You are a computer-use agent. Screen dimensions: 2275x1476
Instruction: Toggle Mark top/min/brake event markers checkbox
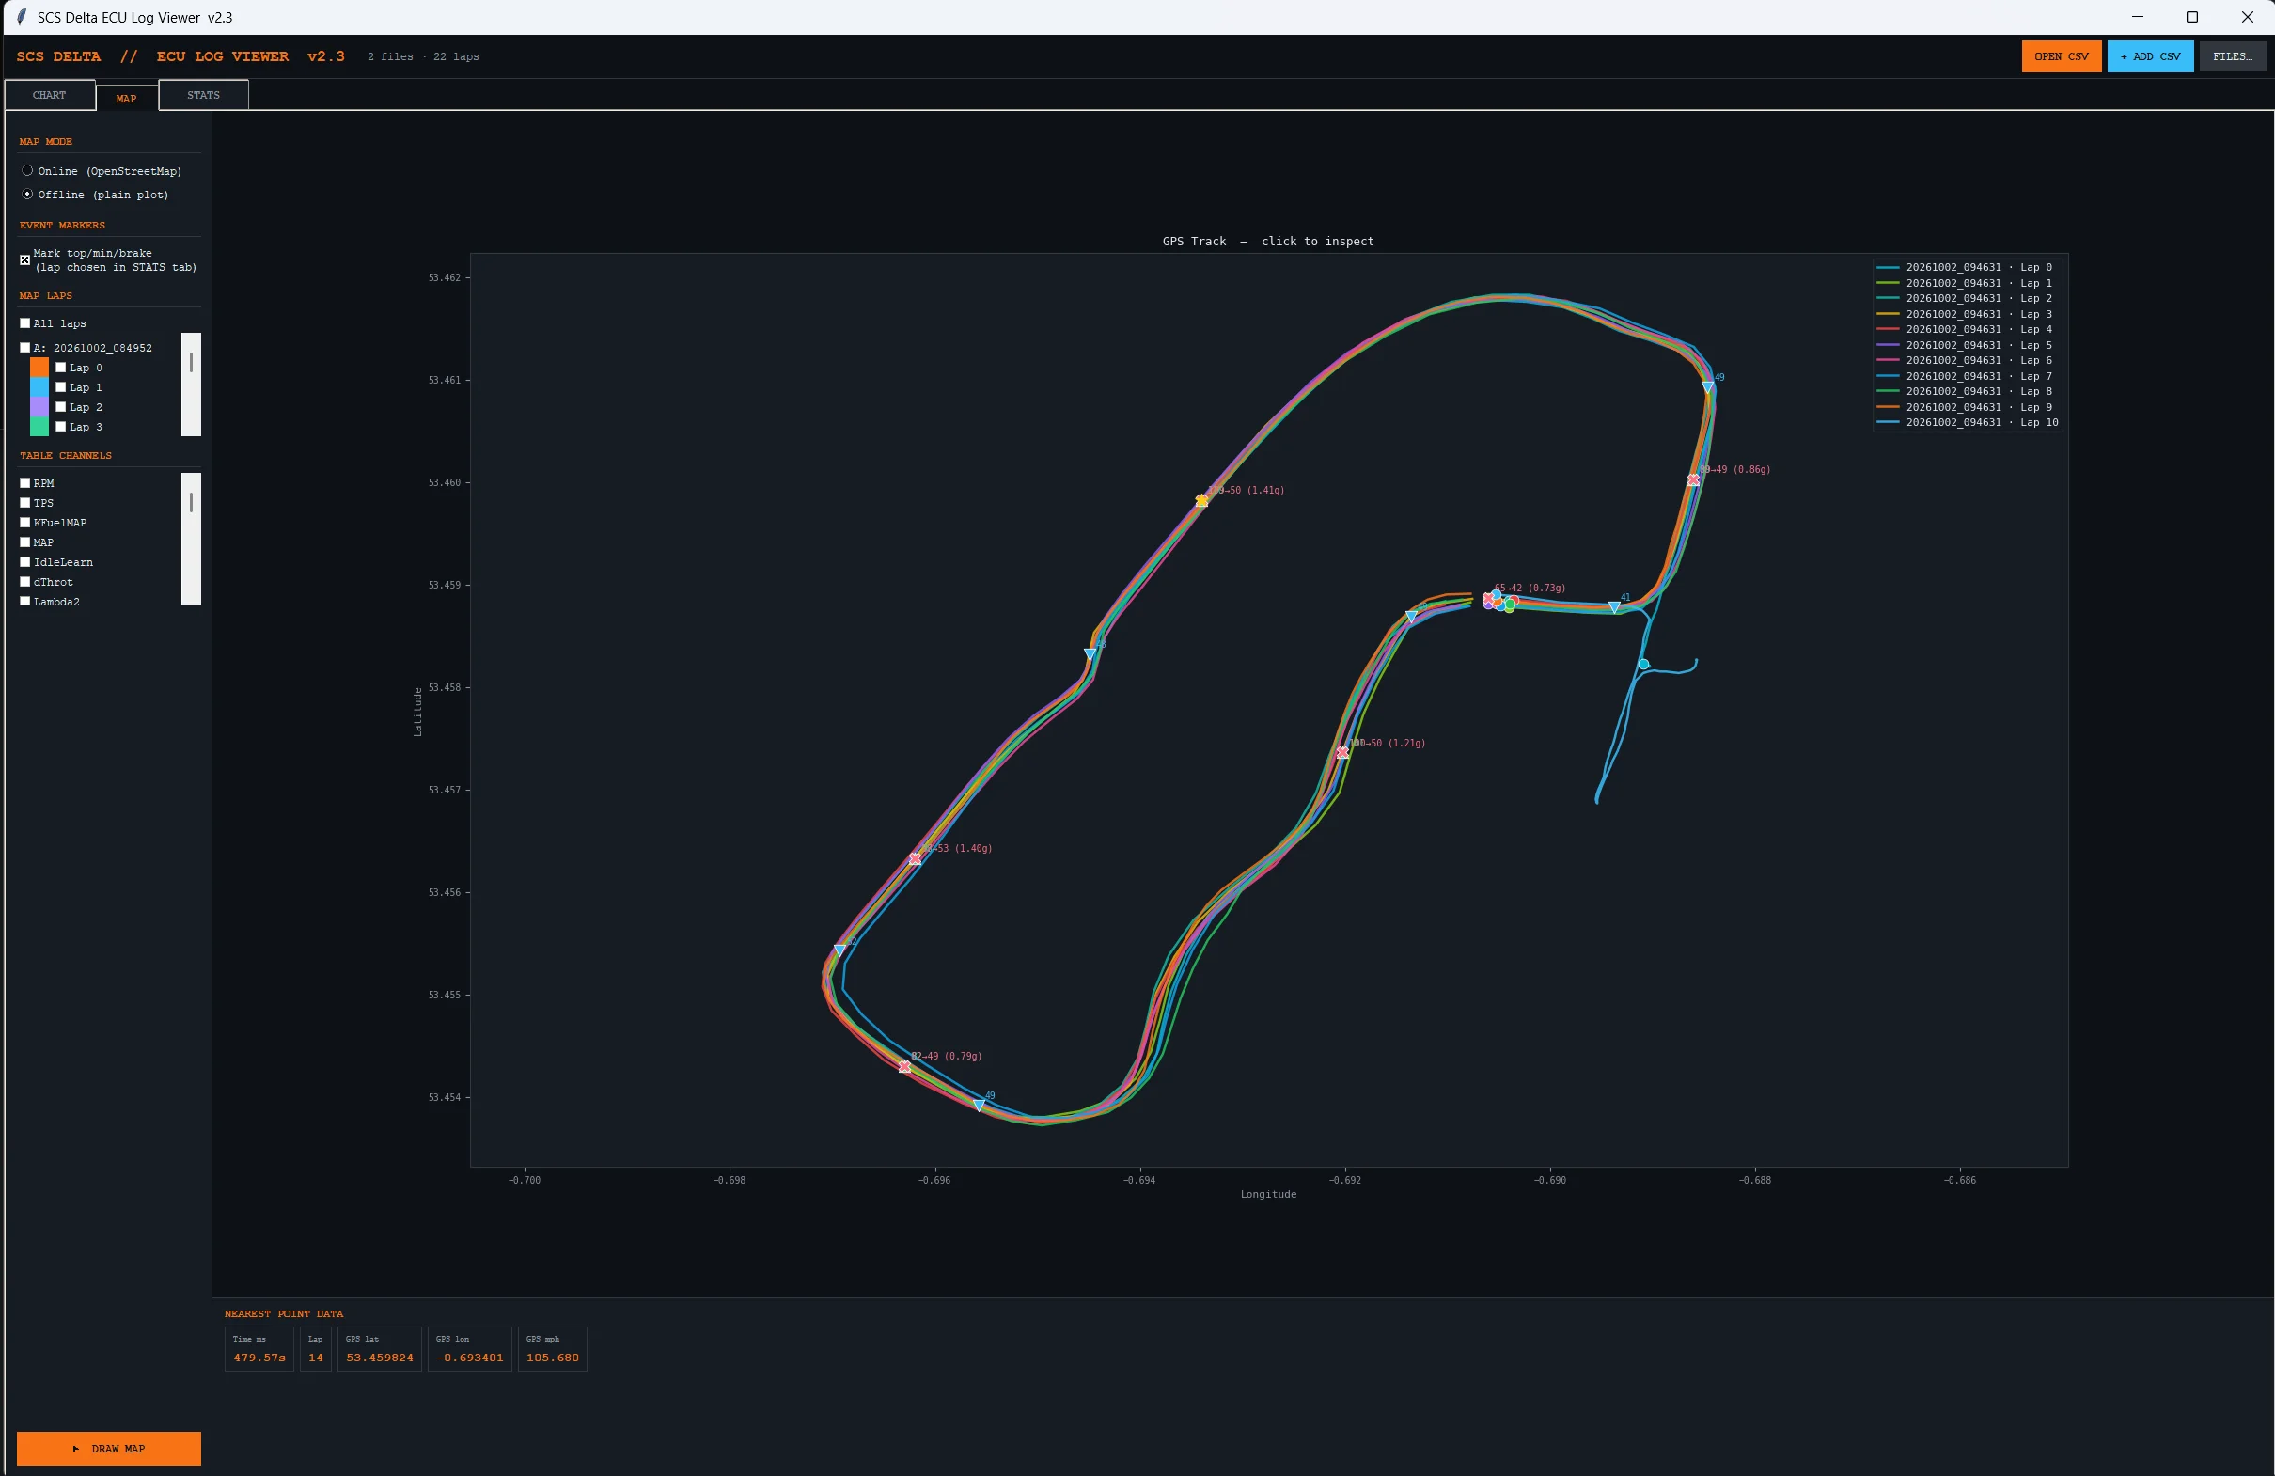pos(24,260)
